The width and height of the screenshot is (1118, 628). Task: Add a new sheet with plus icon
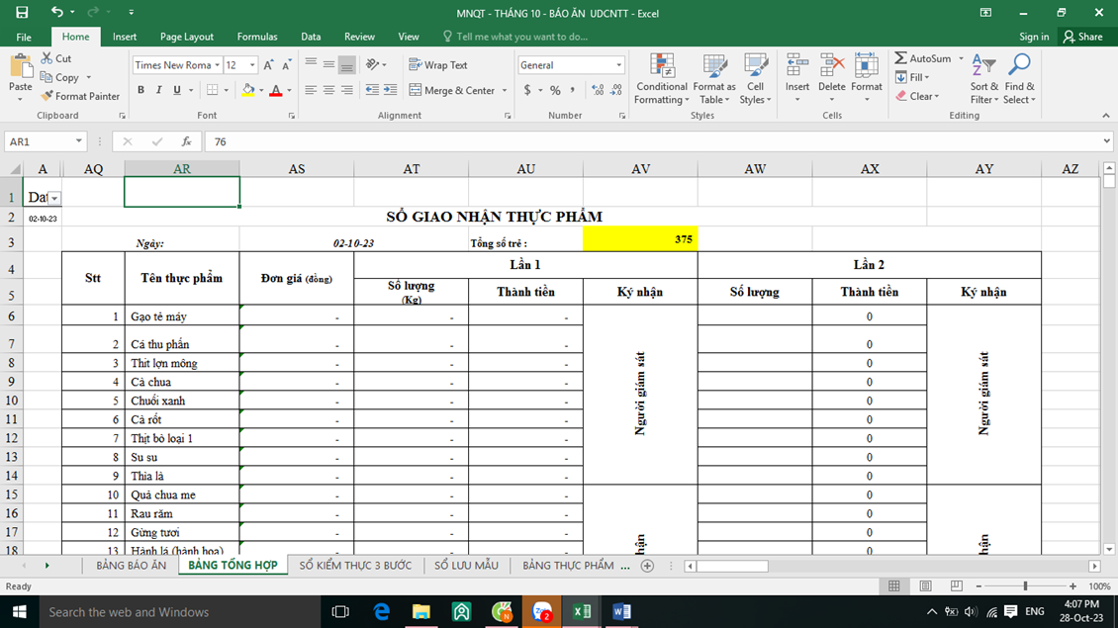pyautogui.click(x=647, y=566)
